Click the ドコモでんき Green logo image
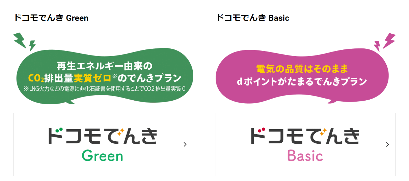This screenshot has height=181, width=409. tap(102, 144)
